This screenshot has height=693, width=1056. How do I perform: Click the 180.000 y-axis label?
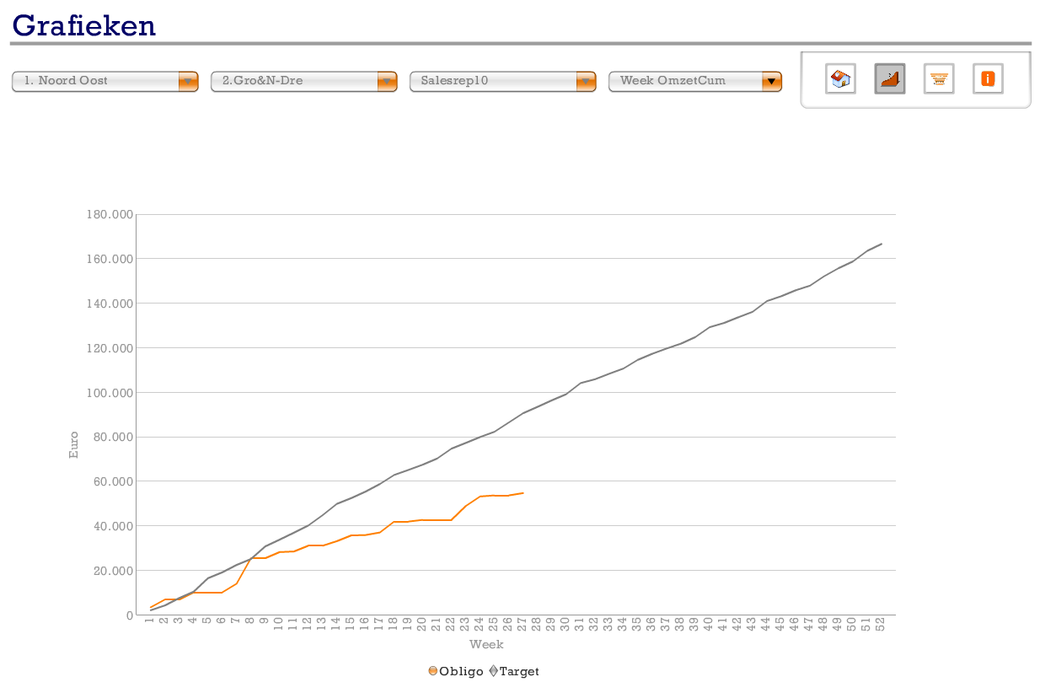click(110, 214)
